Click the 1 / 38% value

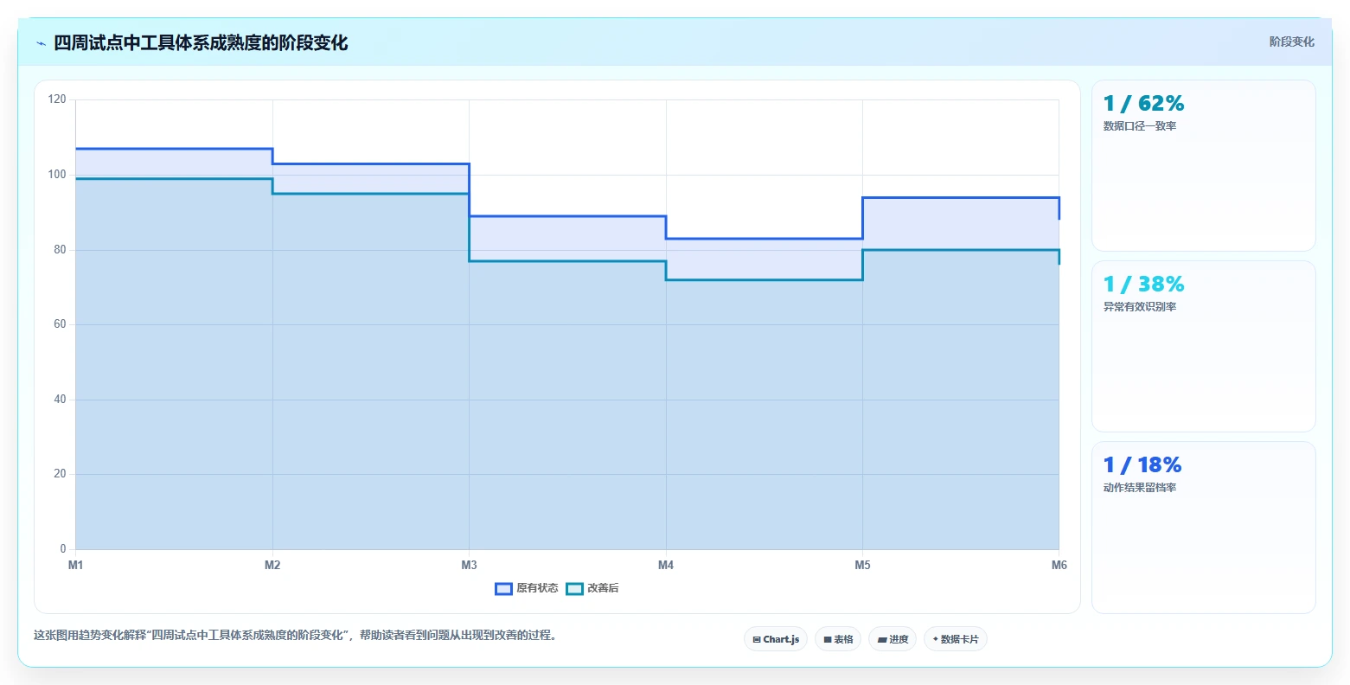[x=1143, y=285]
